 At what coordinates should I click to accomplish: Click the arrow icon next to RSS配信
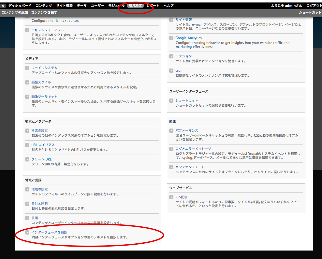(x=171, y=197)
